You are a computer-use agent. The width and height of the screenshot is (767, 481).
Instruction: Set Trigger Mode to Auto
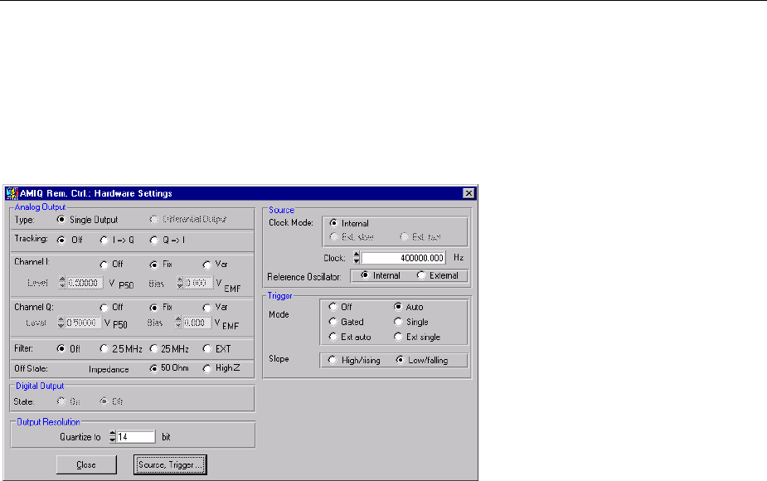398,308
